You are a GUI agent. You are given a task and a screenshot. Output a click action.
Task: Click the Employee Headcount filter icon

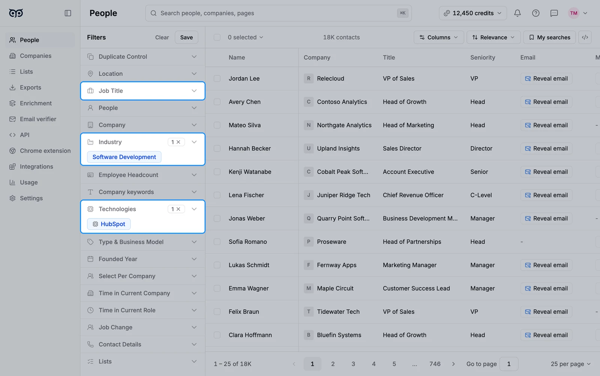click(x=90, y=175)
